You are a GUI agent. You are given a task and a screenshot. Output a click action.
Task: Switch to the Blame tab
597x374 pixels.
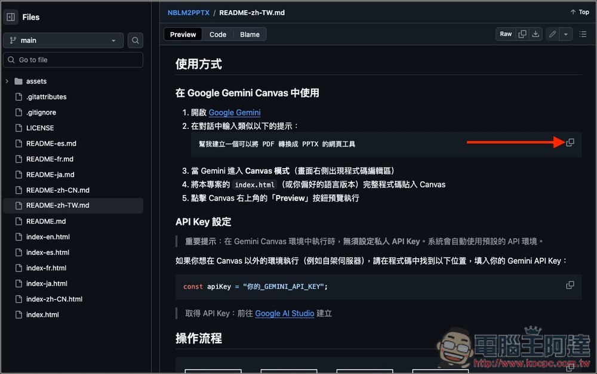pos(250,34)
